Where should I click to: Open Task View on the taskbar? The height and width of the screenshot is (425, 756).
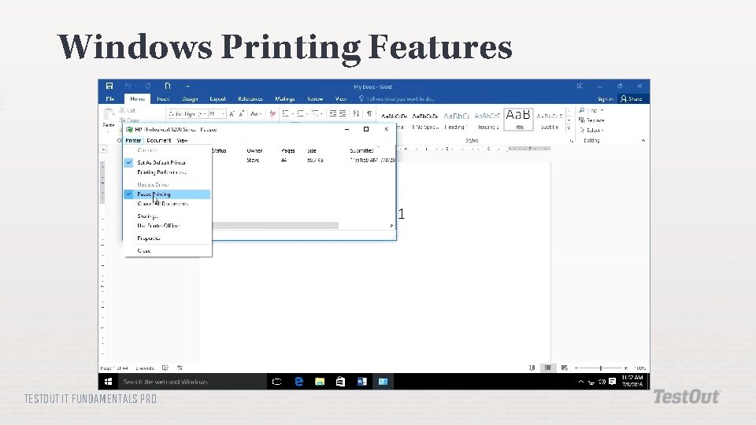click(276, 382)
